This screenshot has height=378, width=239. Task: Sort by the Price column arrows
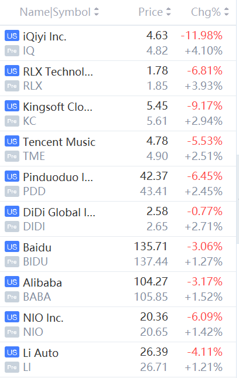click(x=168, y=12)
